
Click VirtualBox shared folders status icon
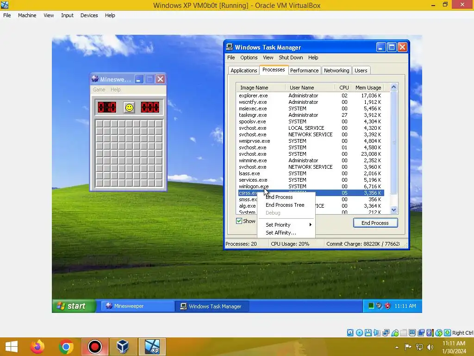[404, 333]
